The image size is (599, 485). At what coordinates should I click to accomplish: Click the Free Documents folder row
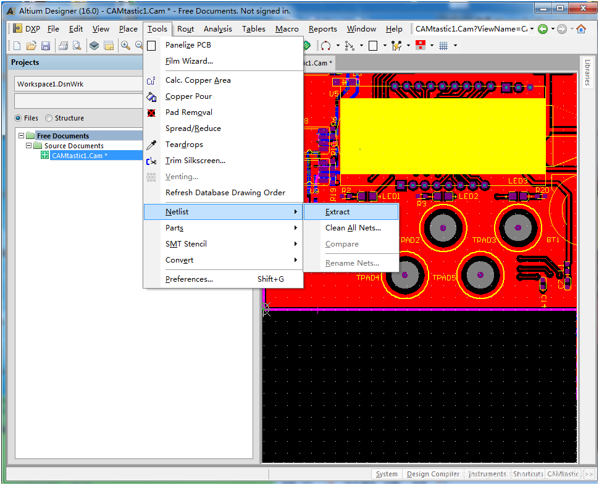63,136
